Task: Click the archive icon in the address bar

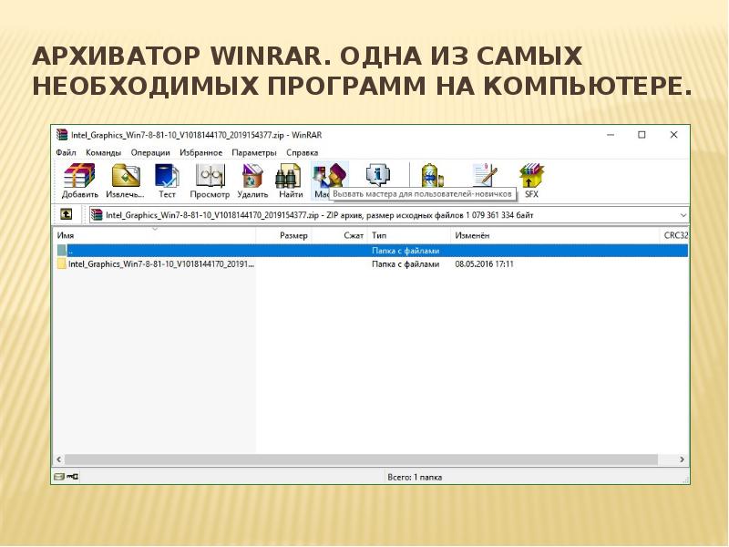Action: 97,215
